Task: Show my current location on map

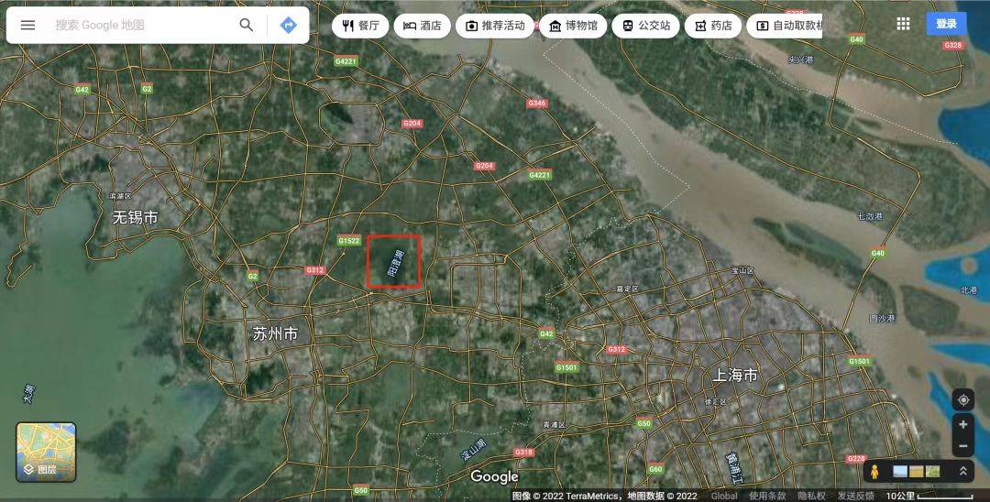Action: pyautogui.click(x=962, y=400)
